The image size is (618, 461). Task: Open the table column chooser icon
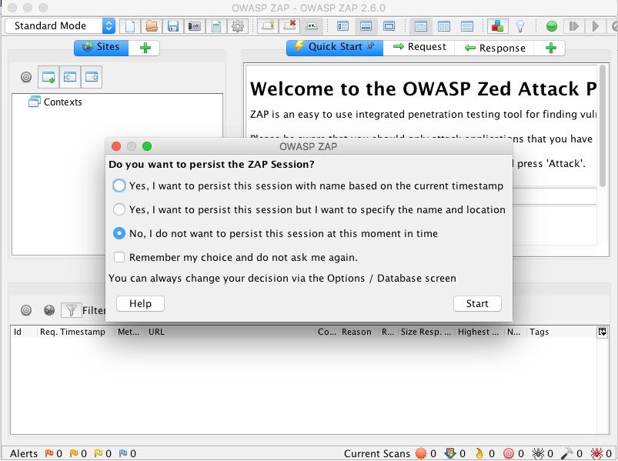[603, 332]
